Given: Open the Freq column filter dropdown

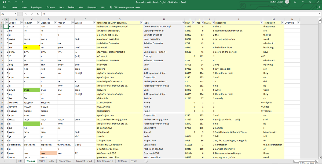Looking at the screenshot, I should (x=202, y=23).
